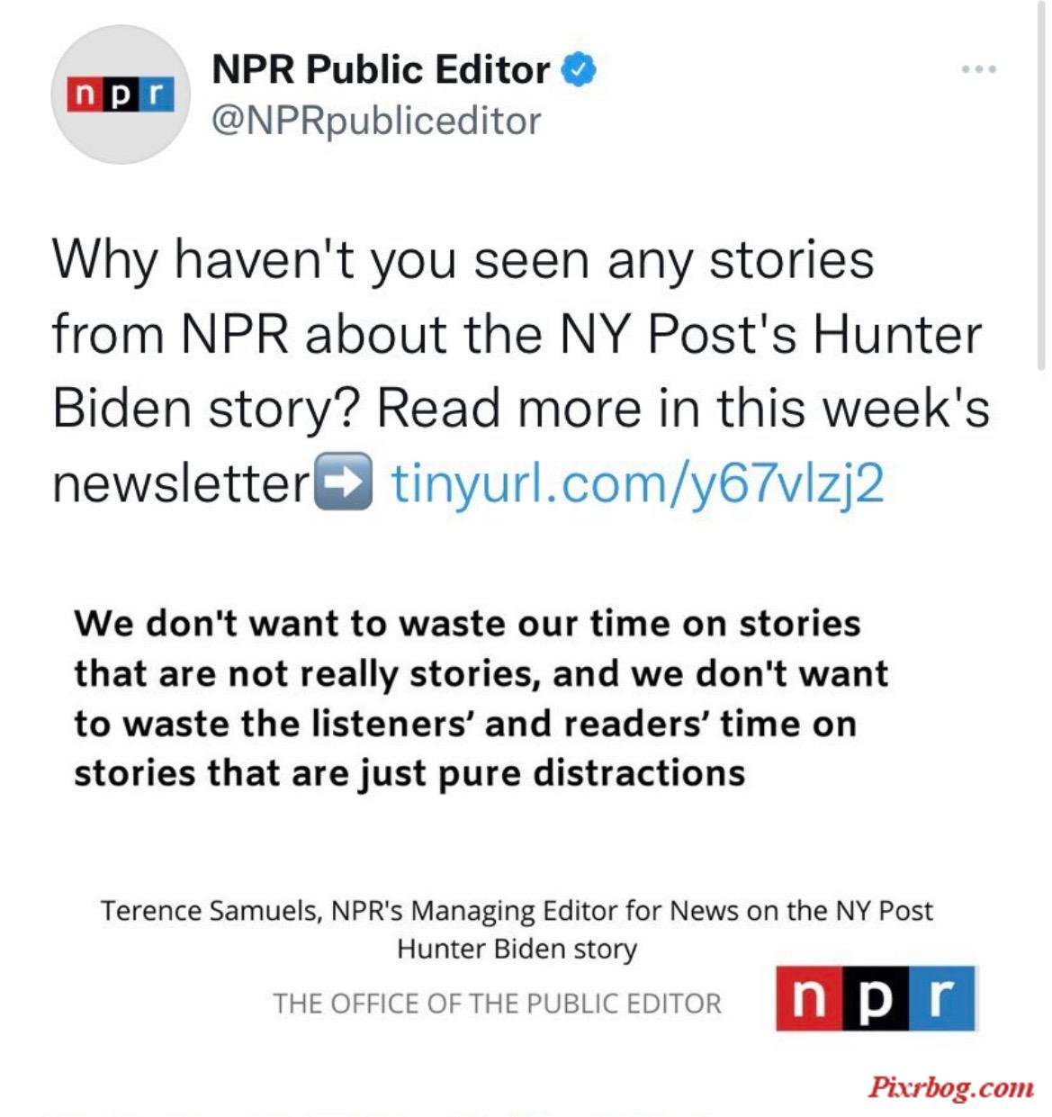Click the Pixrbog.com watermark

(x=951, y=1087)
